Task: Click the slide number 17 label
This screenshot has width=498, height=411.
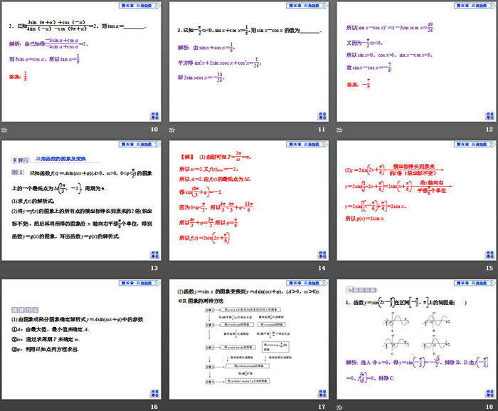Action: click(x=322, y=406)
